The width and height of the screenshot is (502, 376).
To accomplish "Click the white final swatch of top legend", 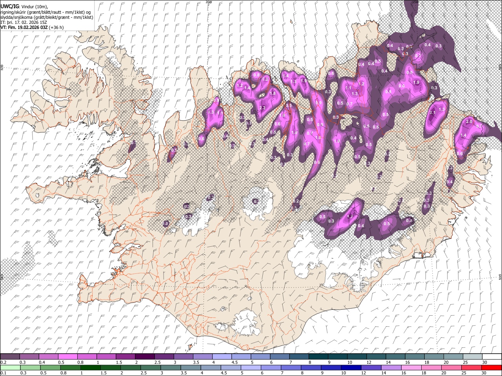I will 491,356.
